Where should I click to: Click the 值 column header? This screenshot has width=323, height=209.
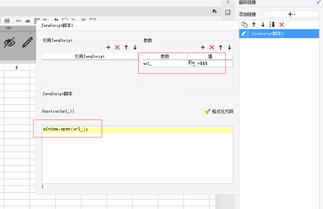tap(210, 56)
